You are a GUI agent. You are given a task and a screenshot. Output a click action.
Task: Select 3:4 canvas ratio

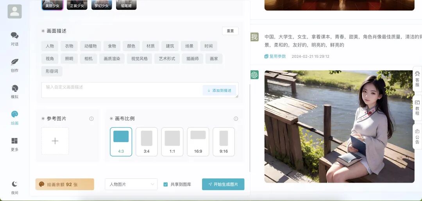[x=147, y=142]
